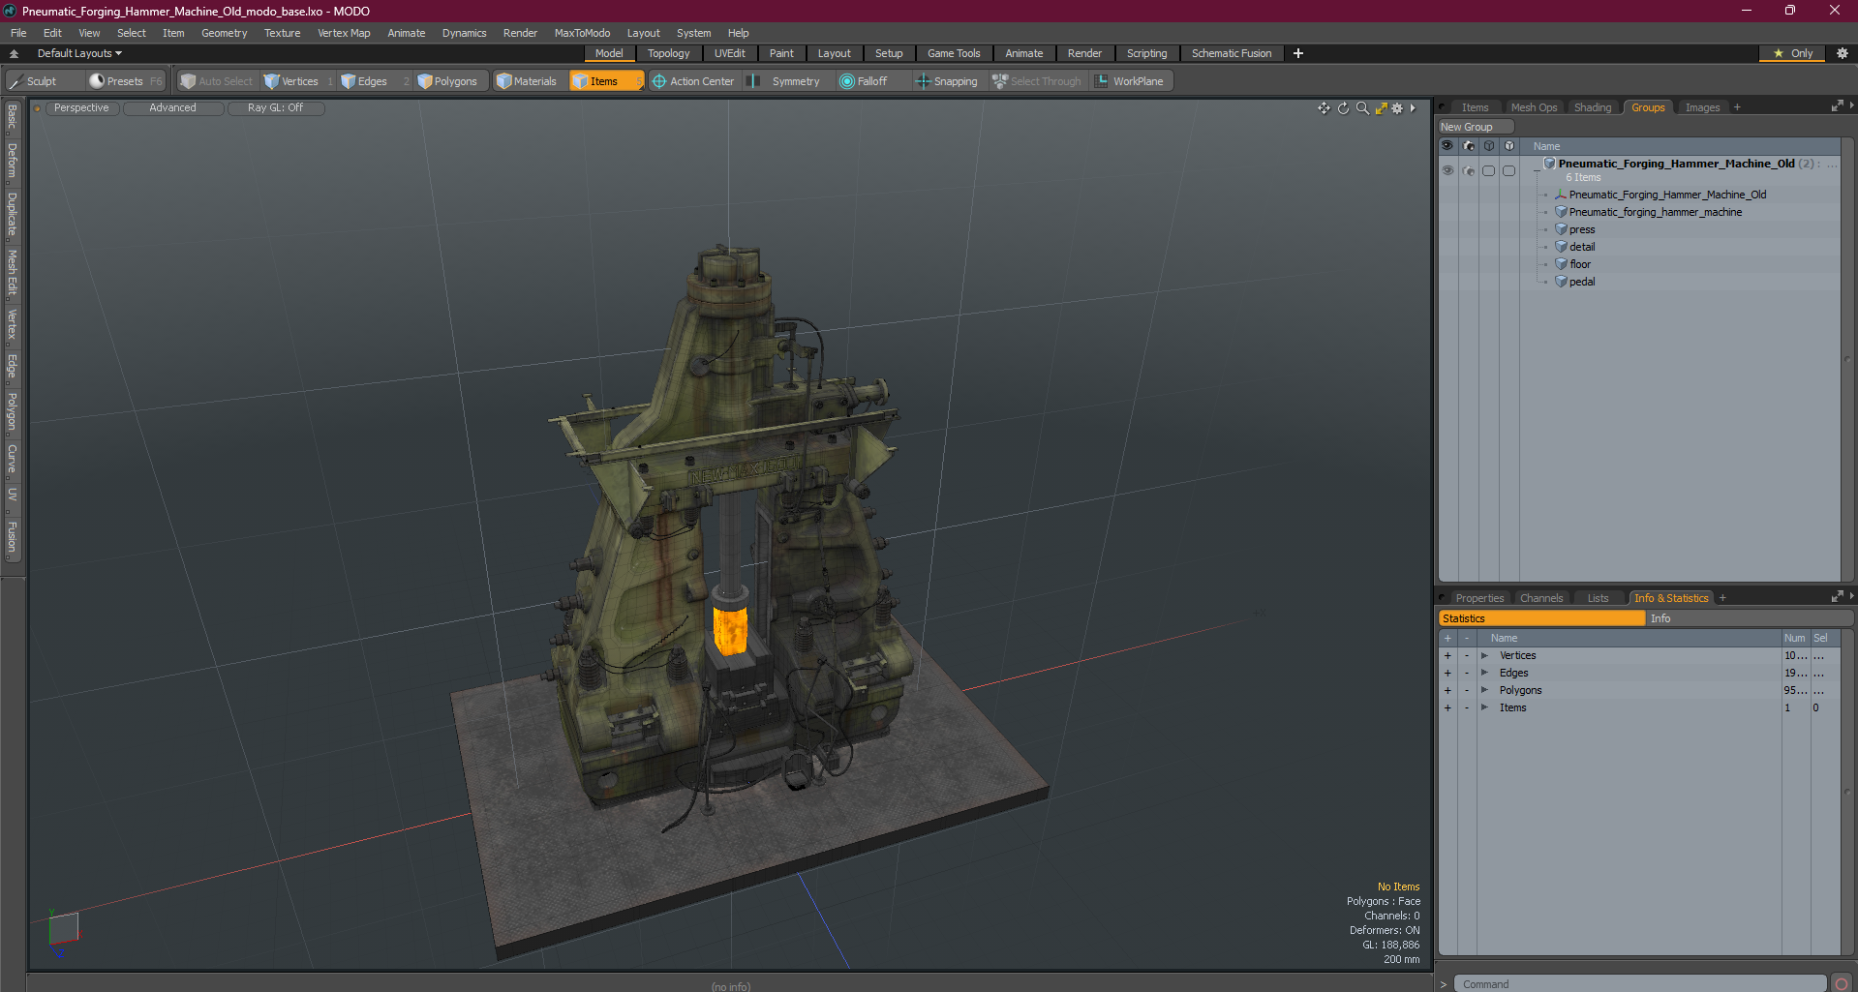Click the viewport rotate icon

[1343, 108]
